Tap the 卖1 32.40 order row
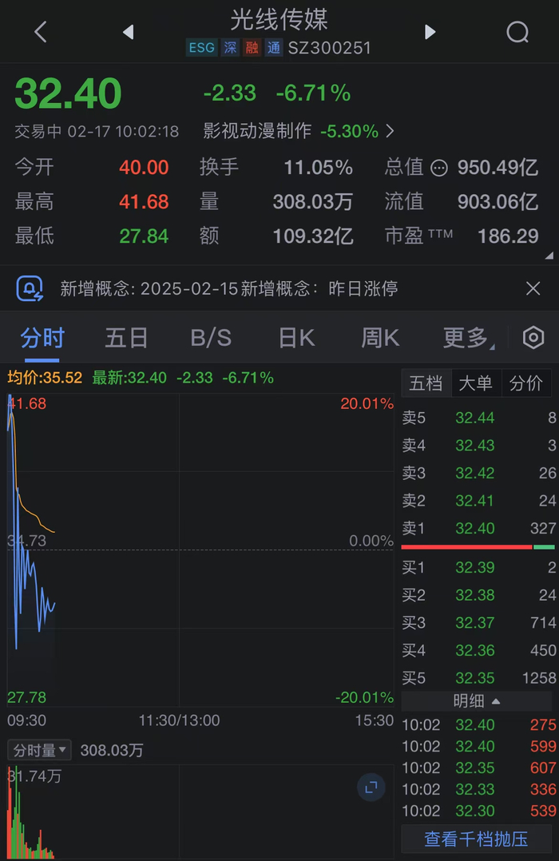Image resolution: width=559 pixels, height=861 pixels. 478,528
